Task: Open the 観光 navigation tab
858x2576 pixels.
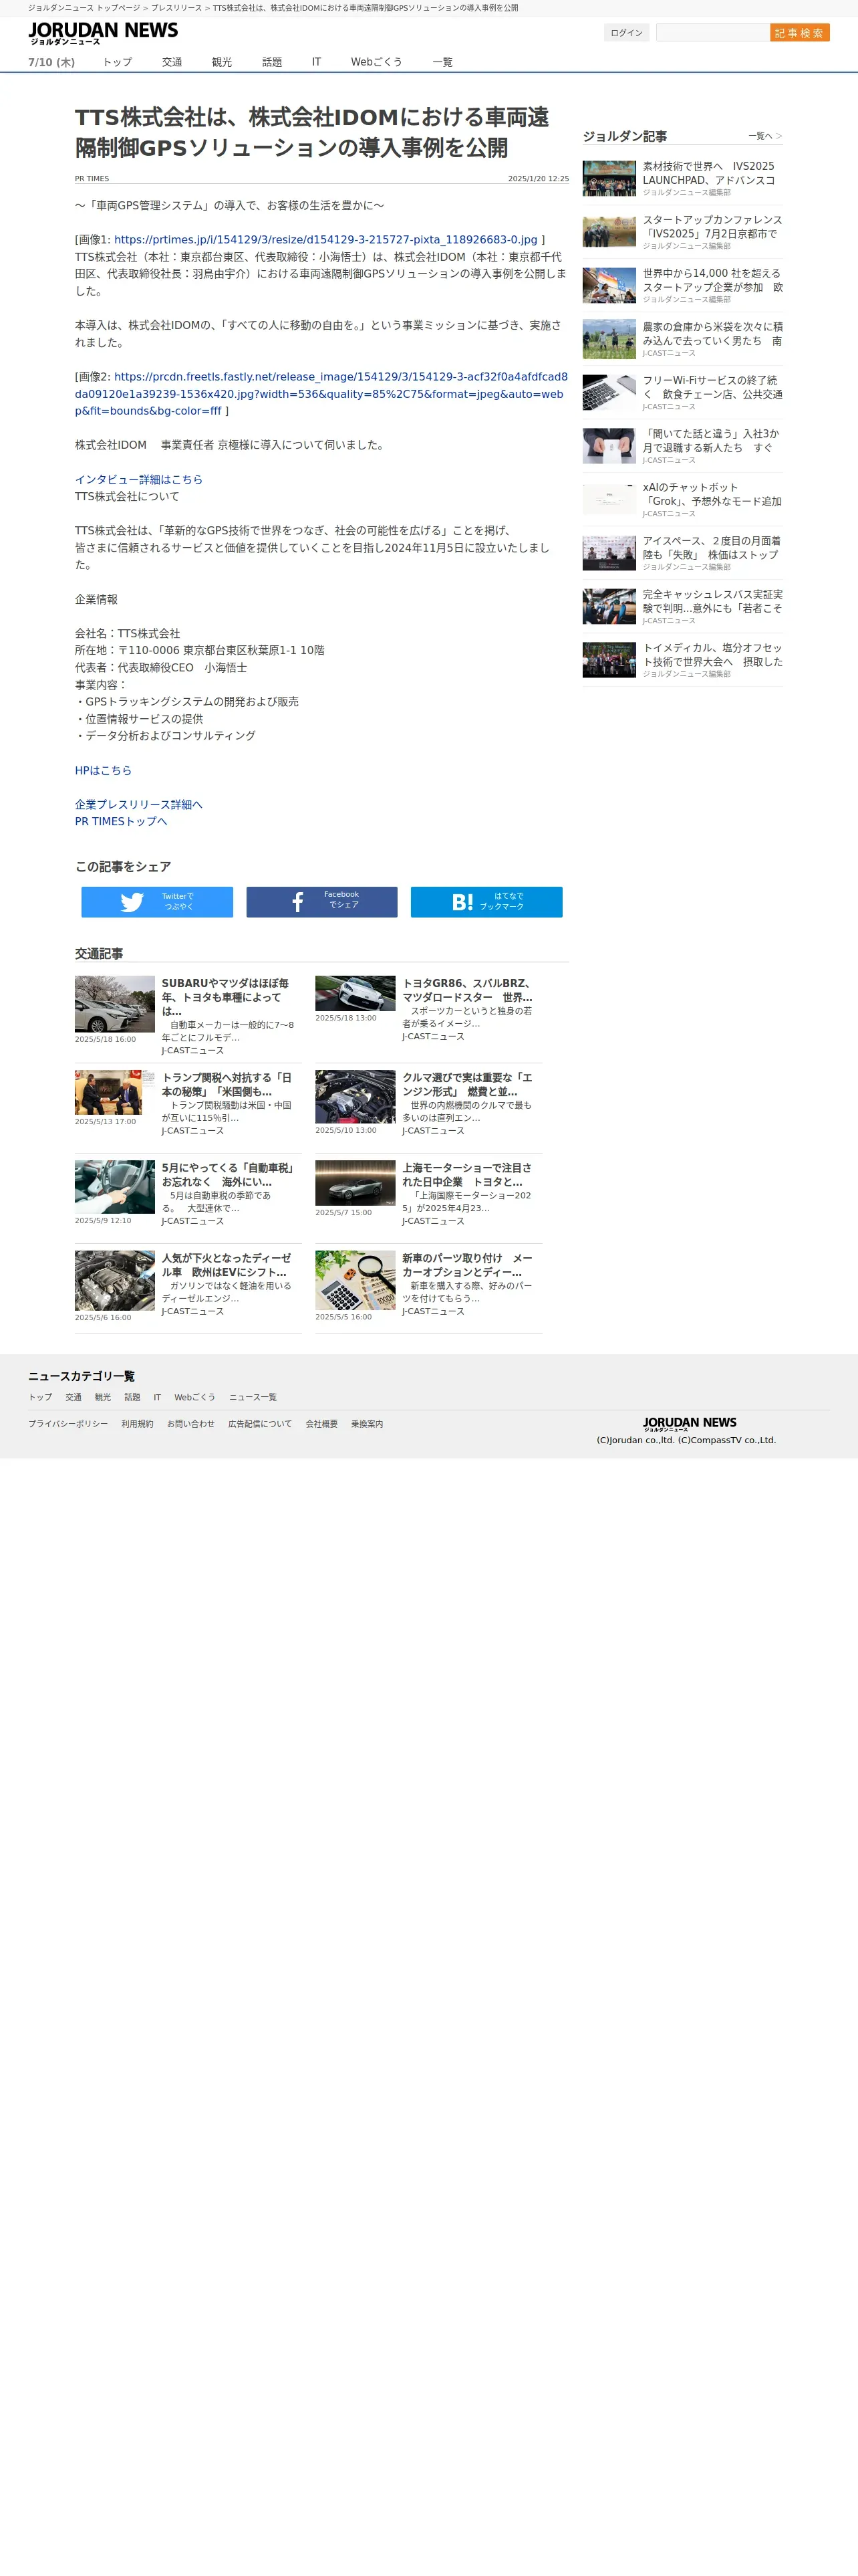Action: 222,62
